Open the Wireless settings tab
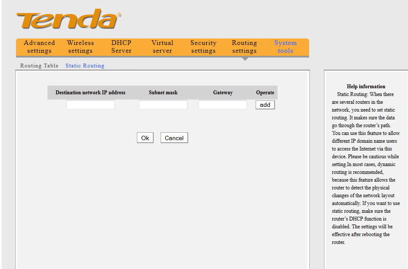Image resolution: width=408 pixels, height=269 pixels. coord(80,47)
